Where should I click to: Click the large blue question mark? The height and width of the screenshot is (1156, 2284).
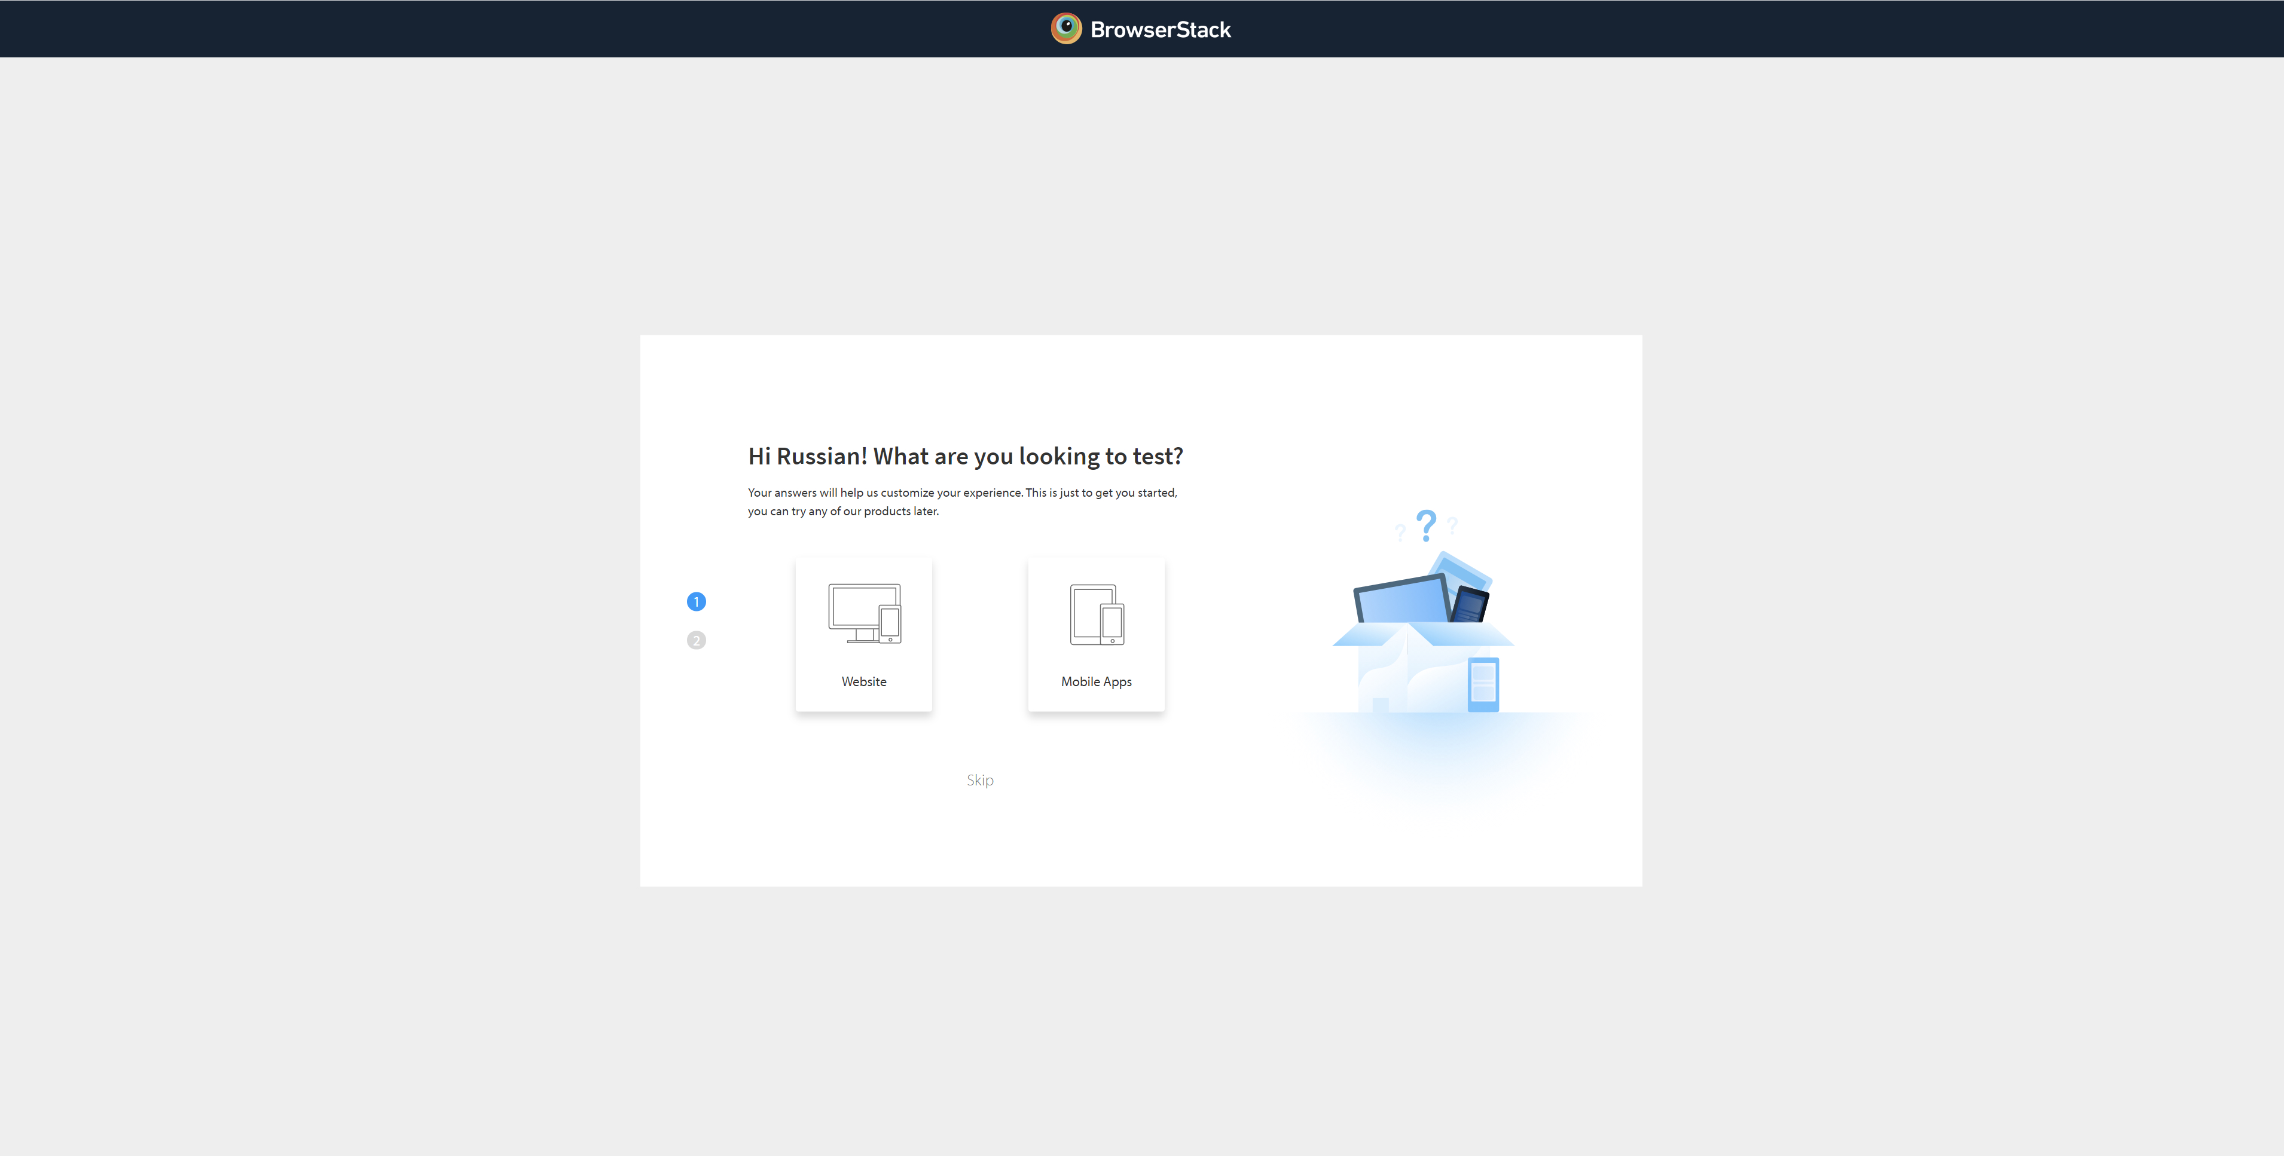[x=1426, y=525]
